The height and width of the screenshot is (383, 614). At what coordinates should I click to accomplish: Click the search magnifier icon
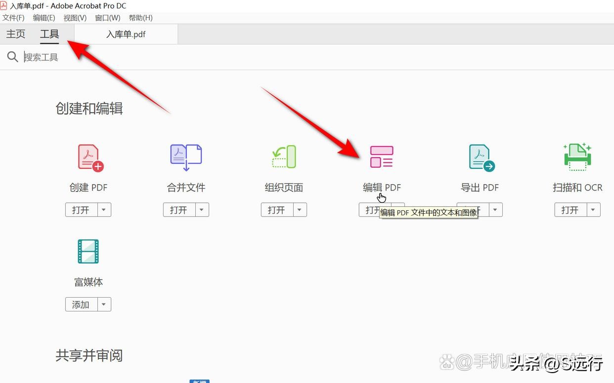12,57
